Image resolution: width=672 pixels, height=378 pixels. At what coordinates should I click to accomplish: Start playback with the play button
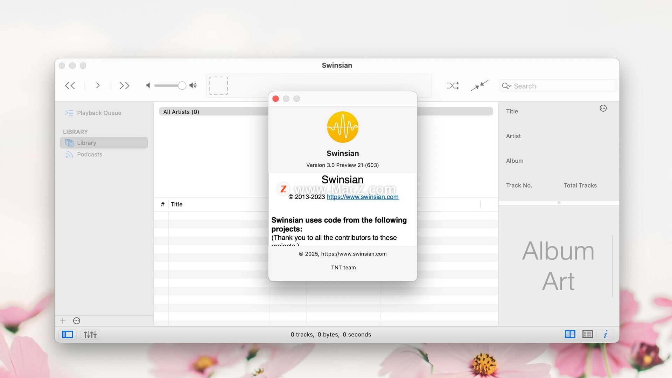point(98,86)
